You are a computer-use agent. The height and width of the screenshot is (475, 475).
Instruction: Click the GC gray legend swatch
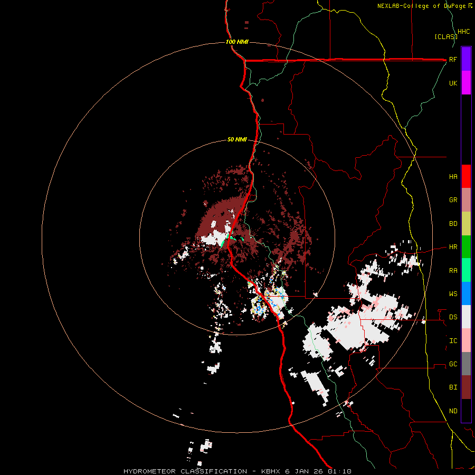[466, 364]
